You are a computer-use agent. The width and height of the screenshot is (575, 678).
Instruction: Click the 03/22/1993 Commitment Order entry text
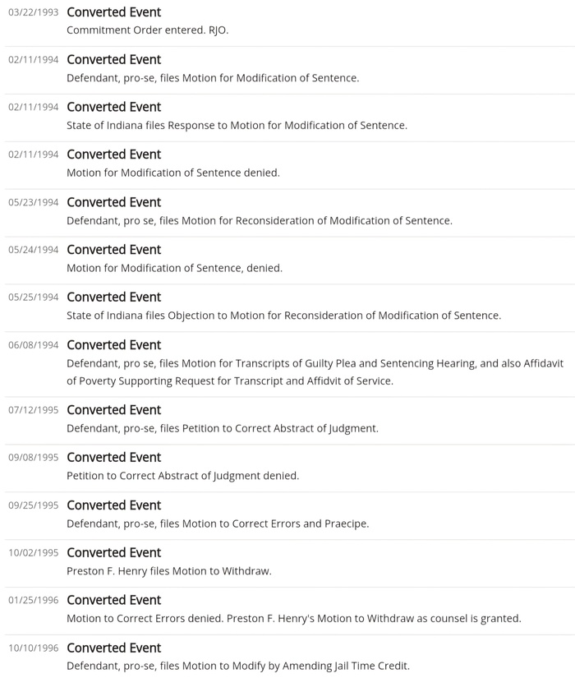[147, 30]
